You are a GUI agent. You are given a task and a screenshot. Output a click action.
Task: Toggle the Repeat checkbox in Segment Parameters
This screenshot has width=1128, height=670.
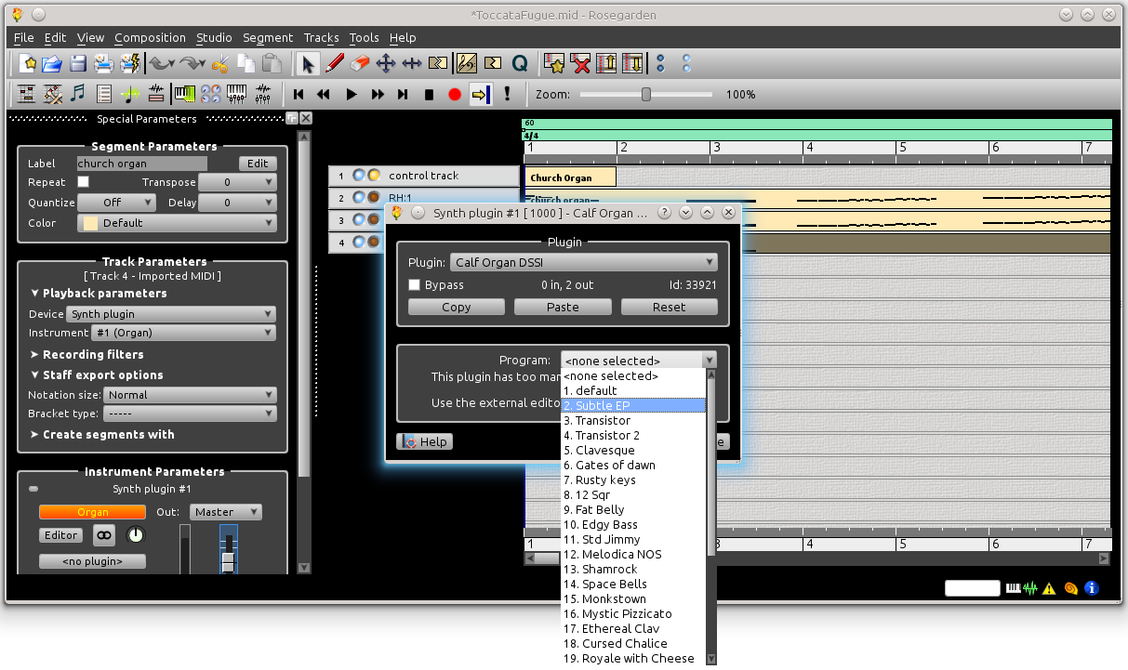tap(84, 182)
